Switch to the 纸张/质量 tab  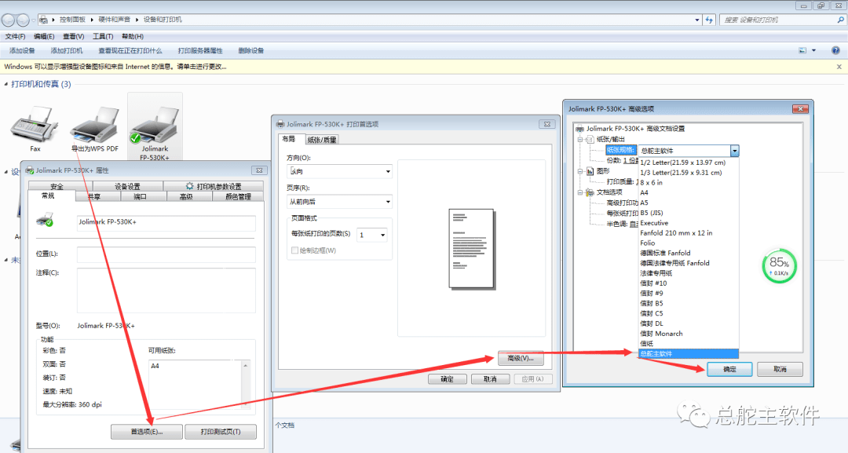pos(322,140)
